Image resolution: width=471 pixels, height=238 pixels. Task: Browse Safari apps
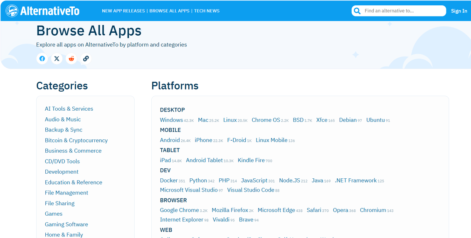314,210
